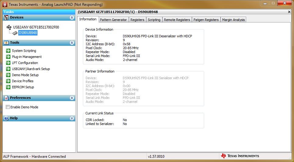This screenshot has width=294, height=162.
Task: Open the Remote Registers tab
Action: coord(177,20)
